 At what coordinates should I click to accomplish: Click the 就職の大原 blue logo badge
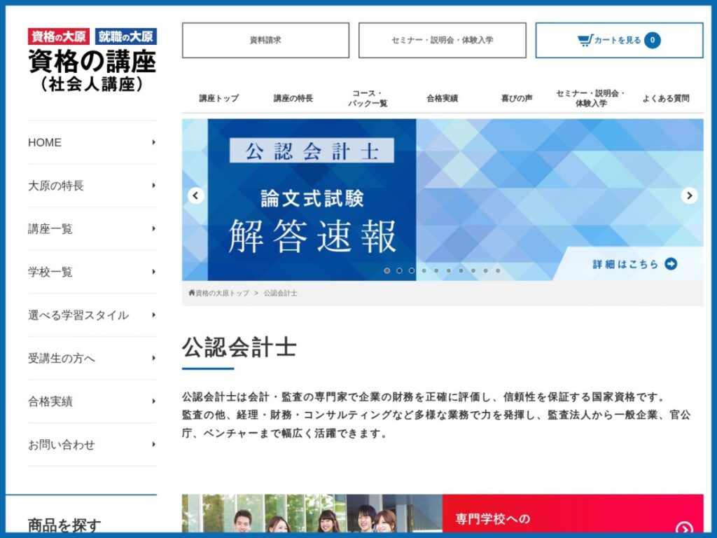tap(126, 36)
